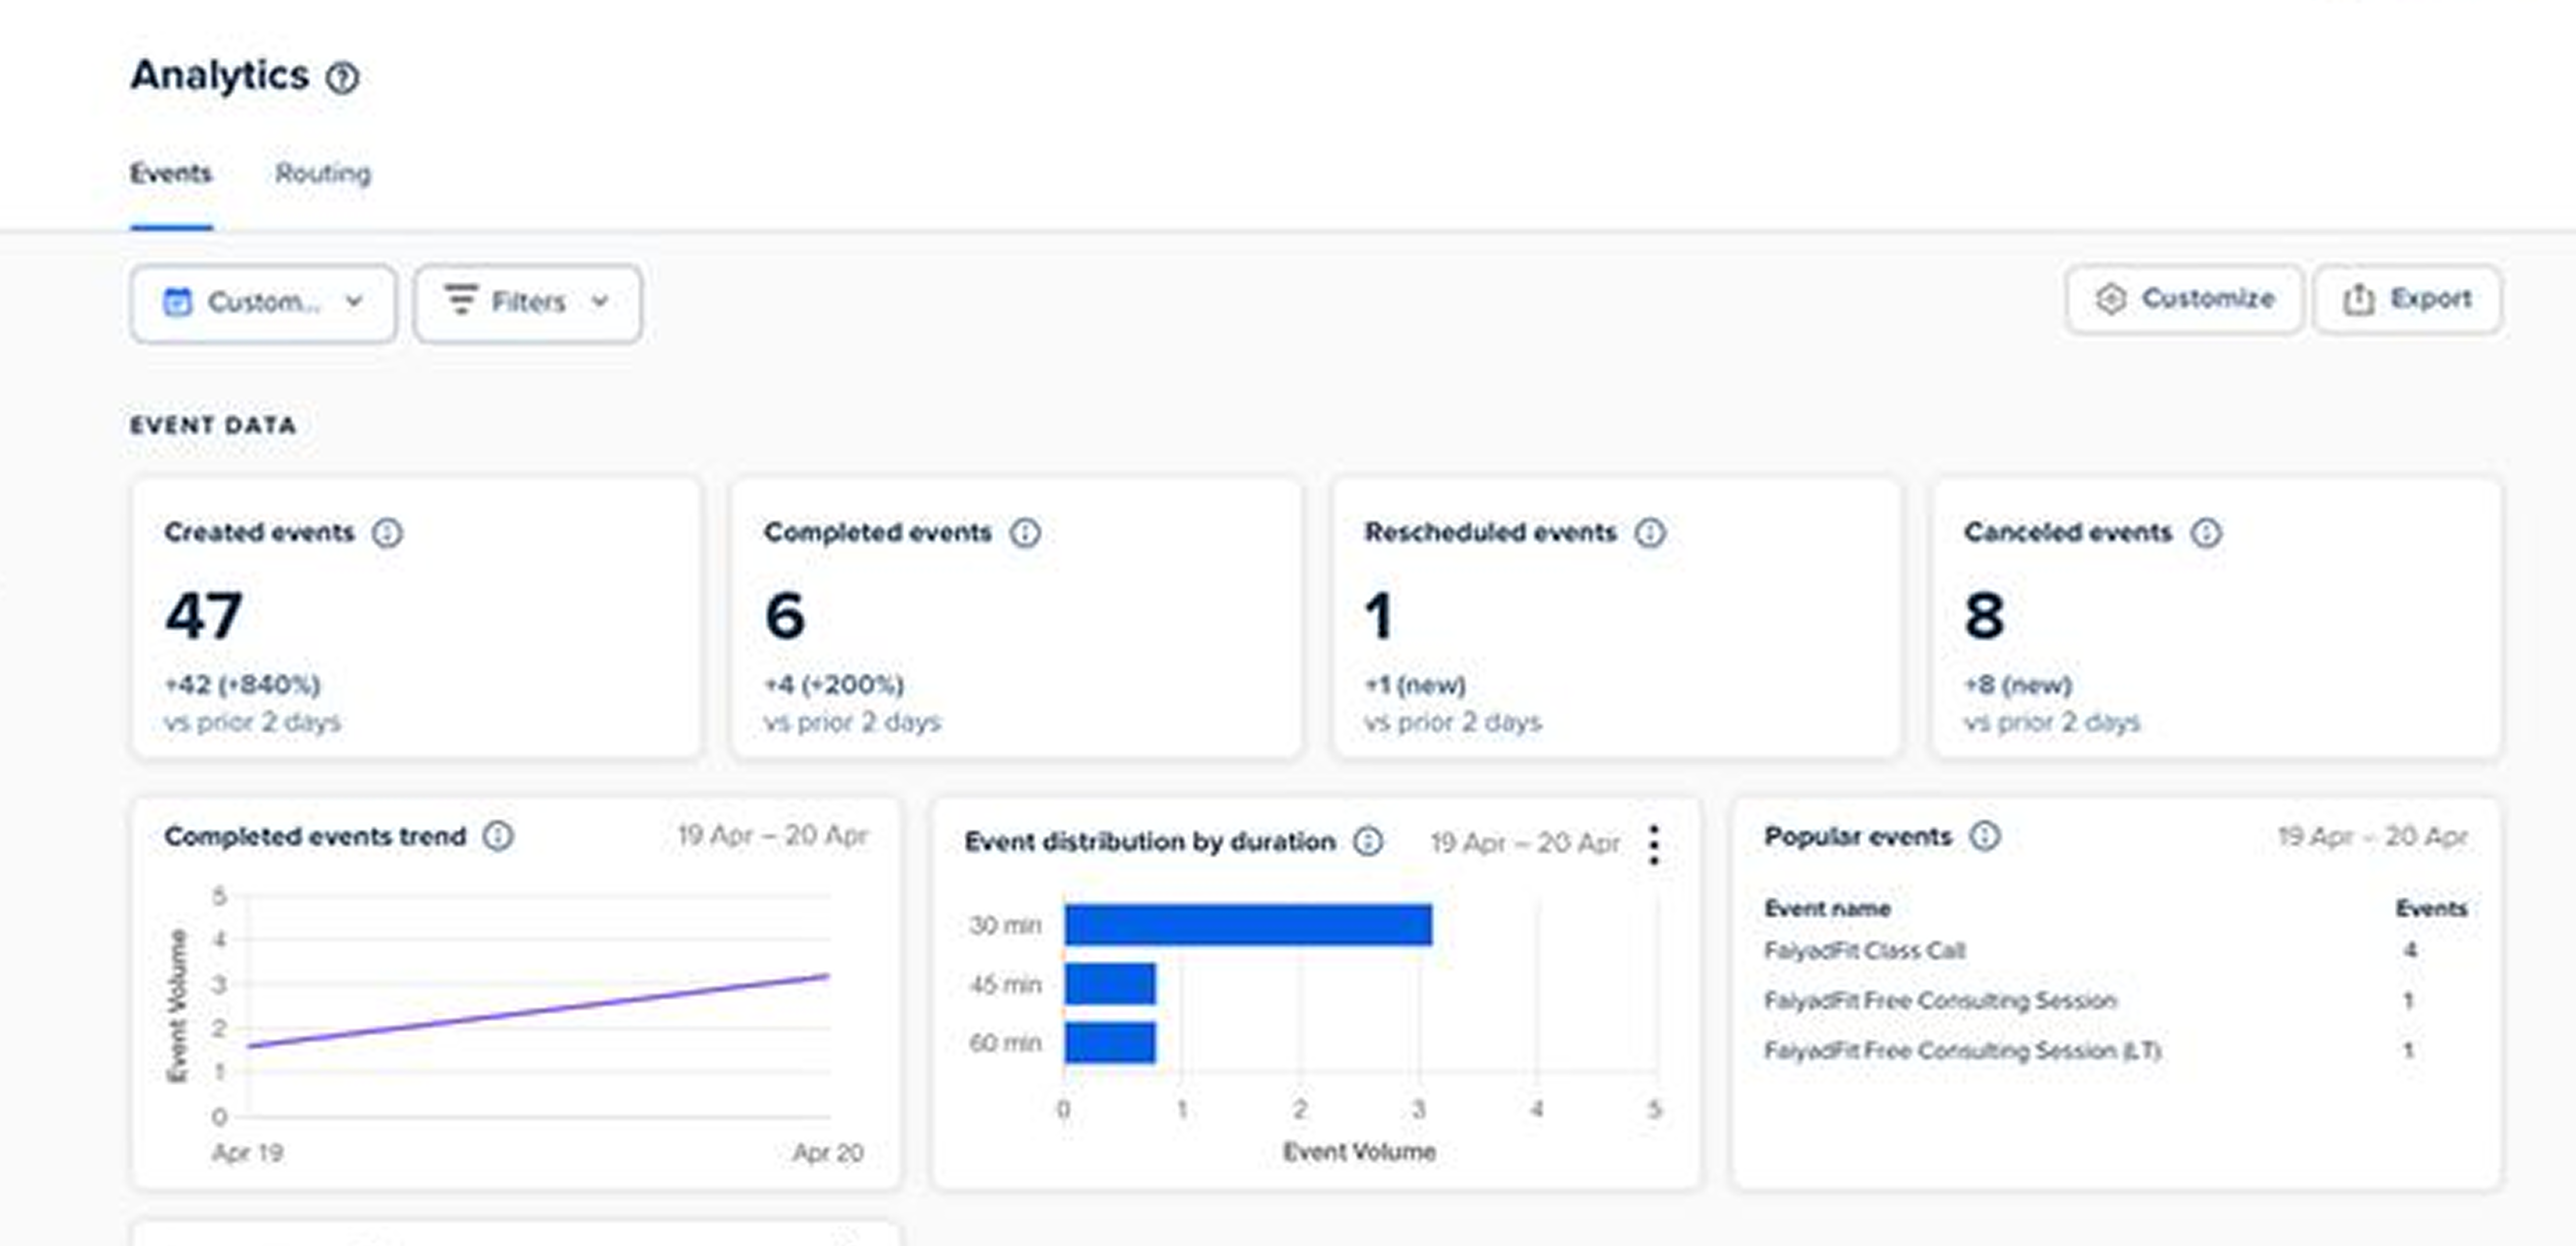Click the '+1 (new)' change text
2576x1246 pixels.
[1415, 685]
